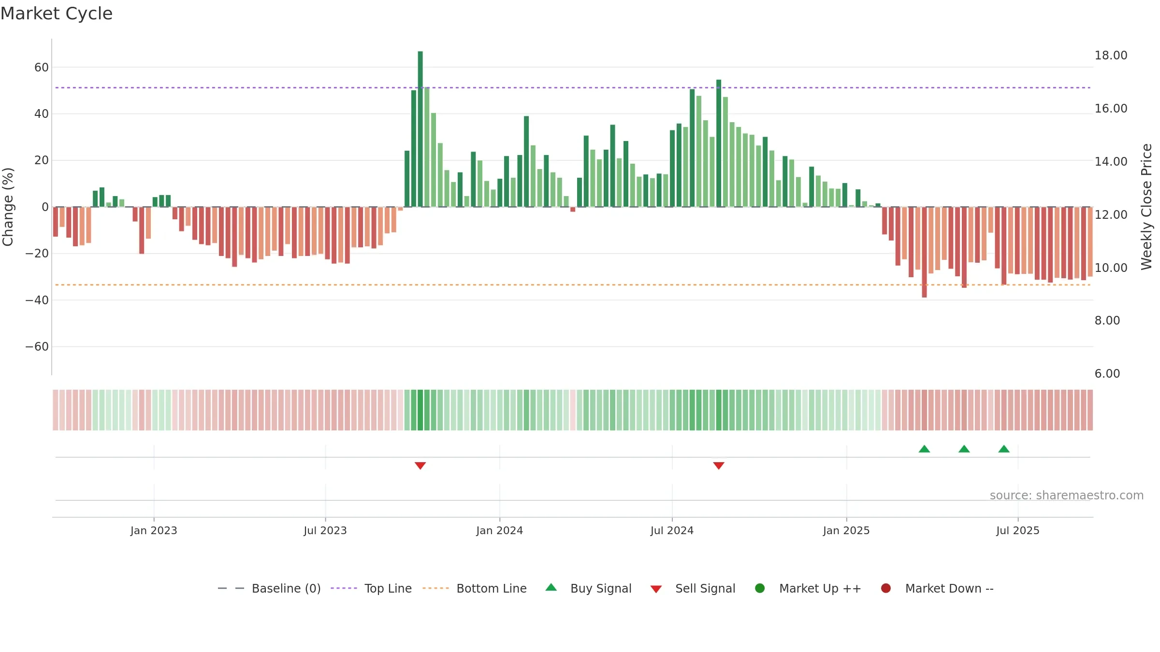Click the orange dotted Bottom Line
1160x652 pixels.
click(573, 284)
